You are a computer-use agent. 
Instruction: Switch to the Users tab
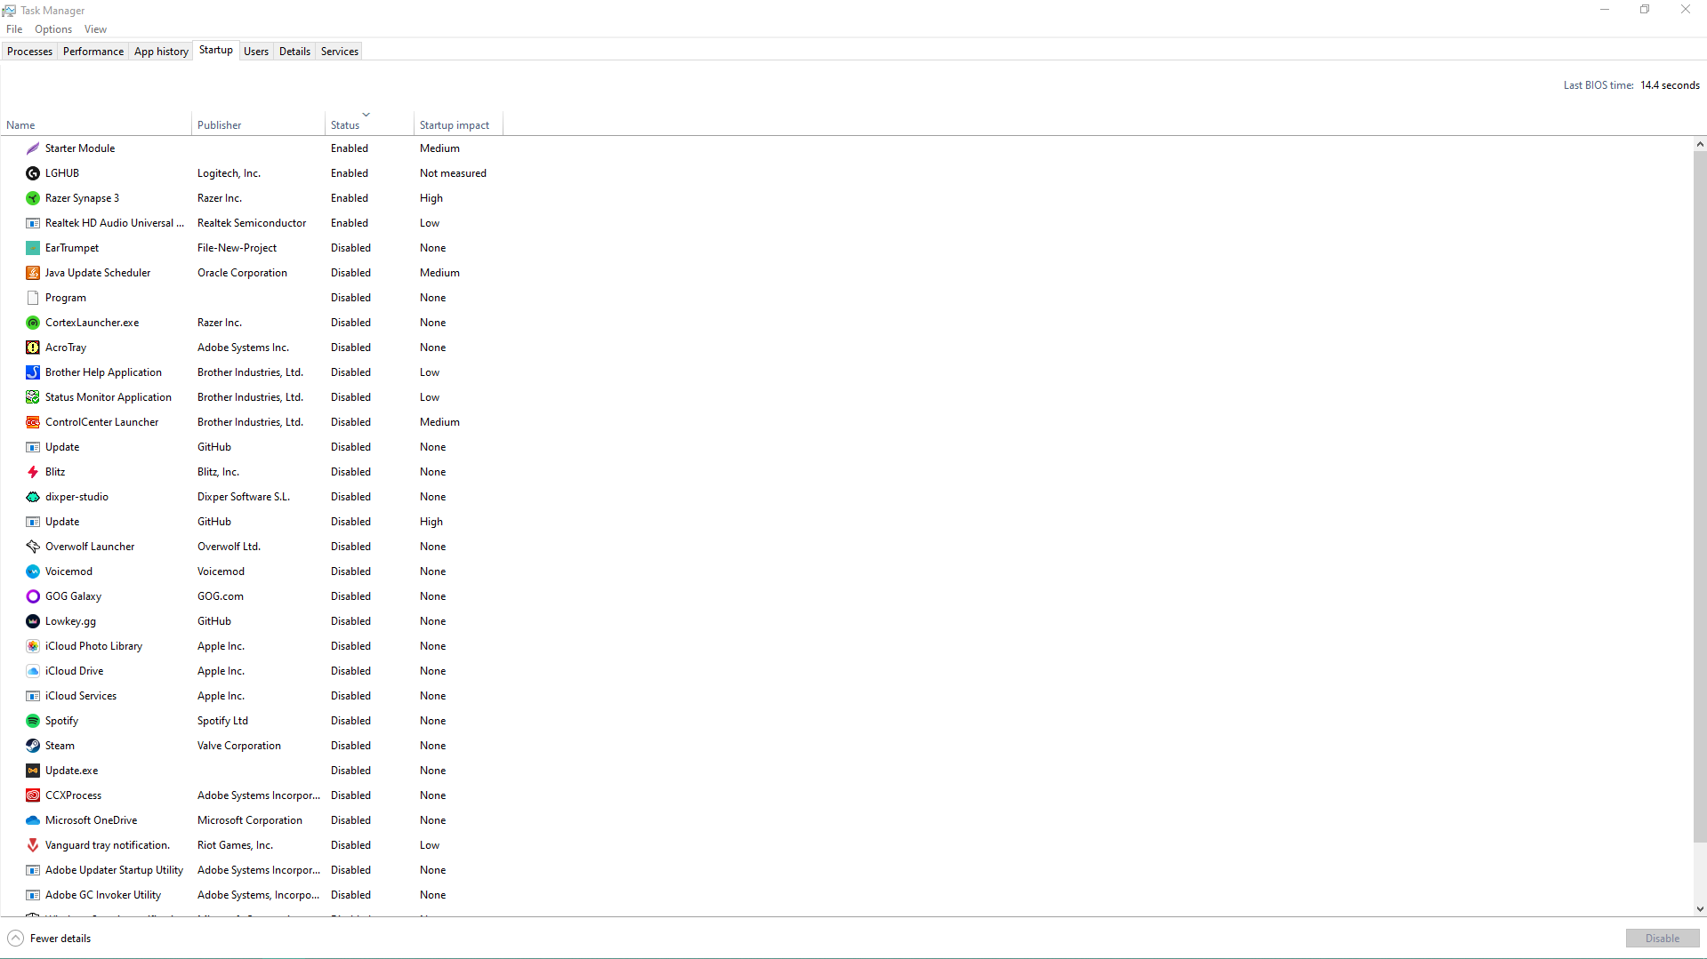[256, 52]
